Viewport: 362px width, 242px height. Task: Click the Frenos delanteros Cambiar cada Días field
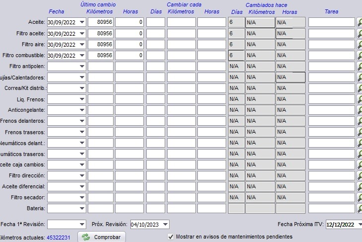tap(156, 121)
